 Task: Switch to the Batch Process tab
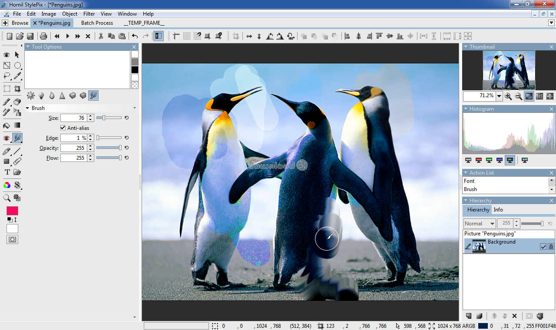click(97, 23)
